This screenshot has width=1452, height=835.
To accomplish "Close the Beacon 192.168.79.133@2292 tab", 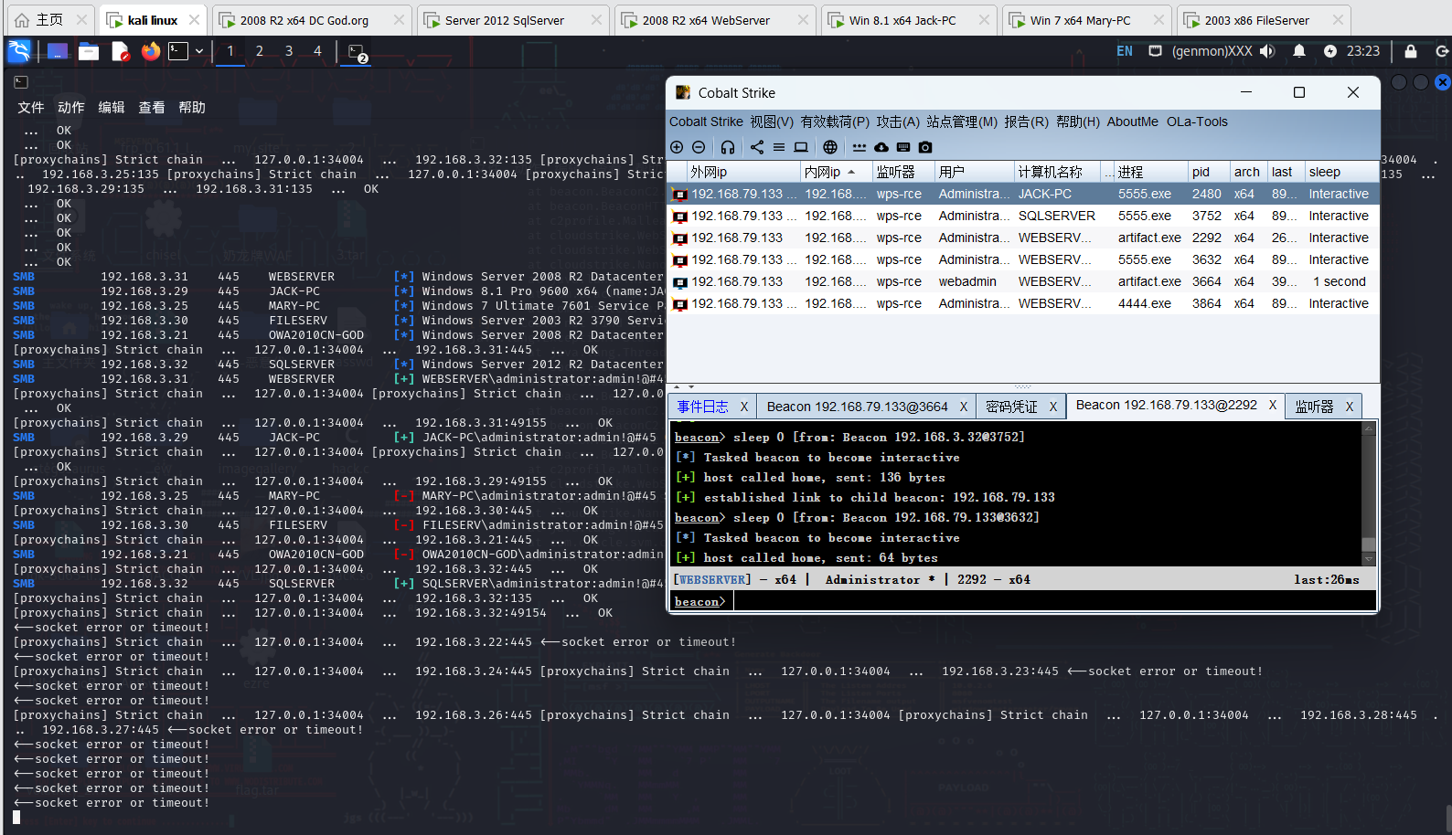I will 1272,405.
